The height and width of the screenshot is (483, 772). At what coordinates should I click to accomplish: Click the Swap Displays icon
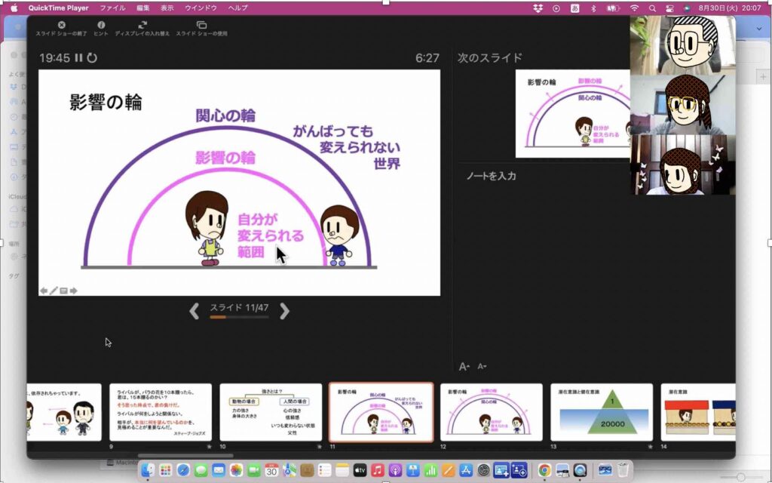[x=142, y=25]
